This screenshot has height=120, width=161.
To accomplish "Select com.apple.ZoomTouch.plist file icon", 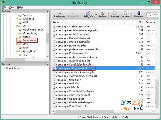I will [54, 106].
